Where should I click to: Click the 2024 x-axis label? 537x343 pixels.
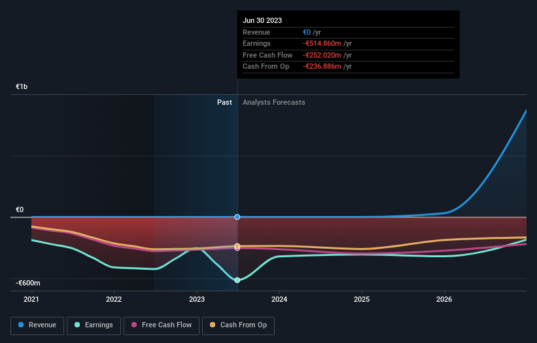tap(279, 299)
